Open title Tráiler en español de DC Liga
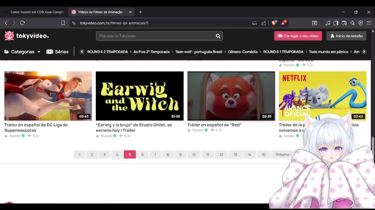This screenshot has width=375, height=210. [x=36, y=127]
